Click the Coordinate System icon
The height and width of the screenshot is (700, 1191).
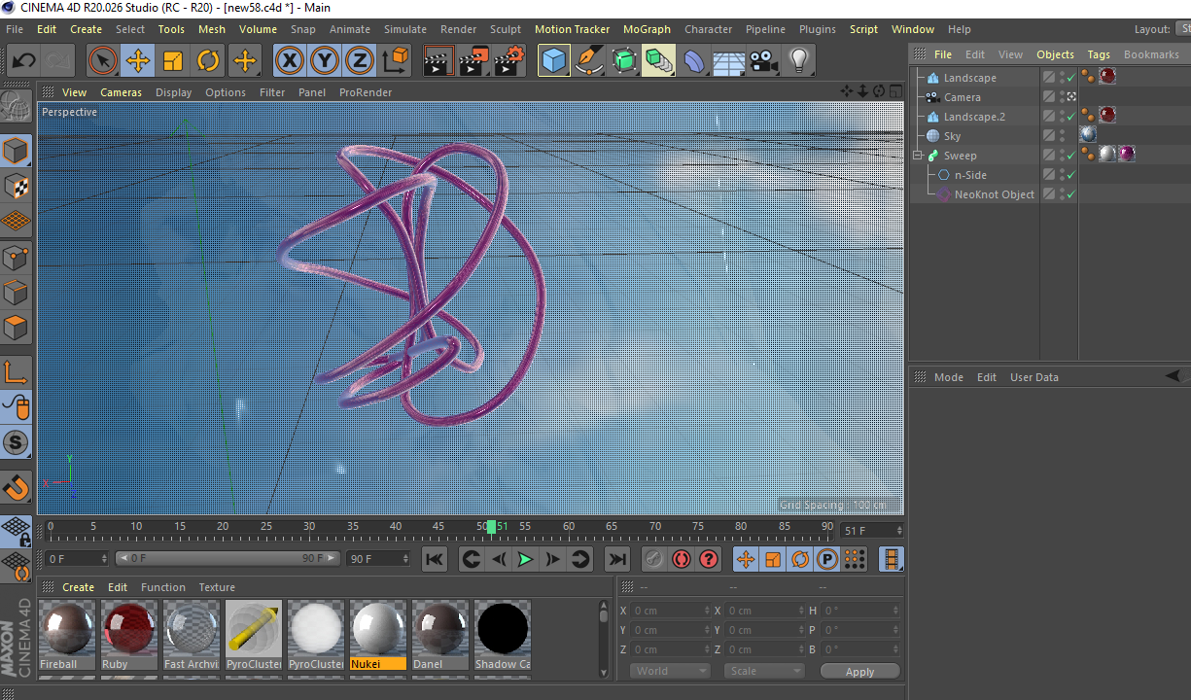coord(396,61)
